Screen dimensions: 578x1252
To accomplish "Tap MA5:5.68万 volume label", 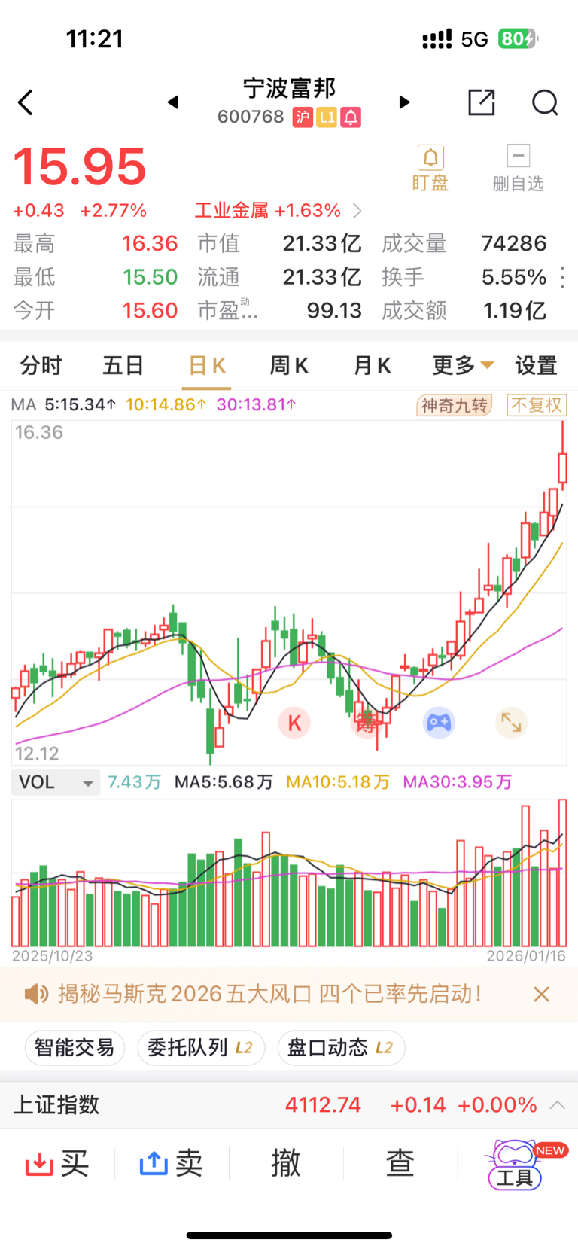I will pyautogui.click(x=224, y=782).
